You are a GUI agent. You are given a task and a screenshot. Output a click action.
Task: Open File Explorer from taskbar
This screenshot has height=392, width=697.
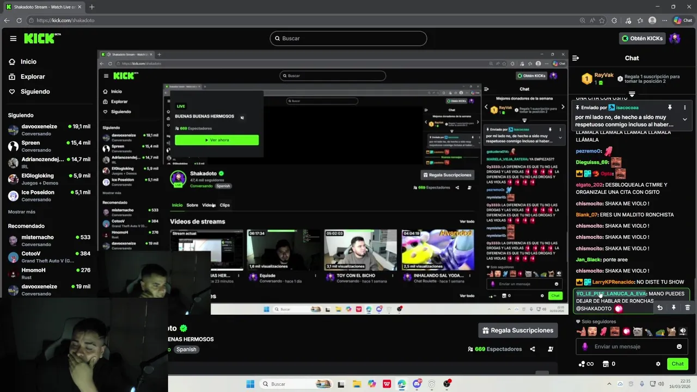pyautogui.click(x=357, y=384)
